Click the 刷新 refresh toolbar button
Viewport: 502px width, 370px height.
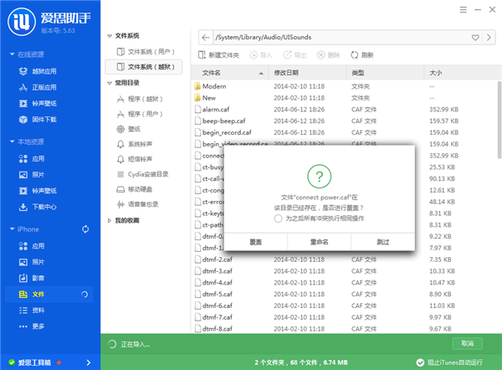[362, 55]
